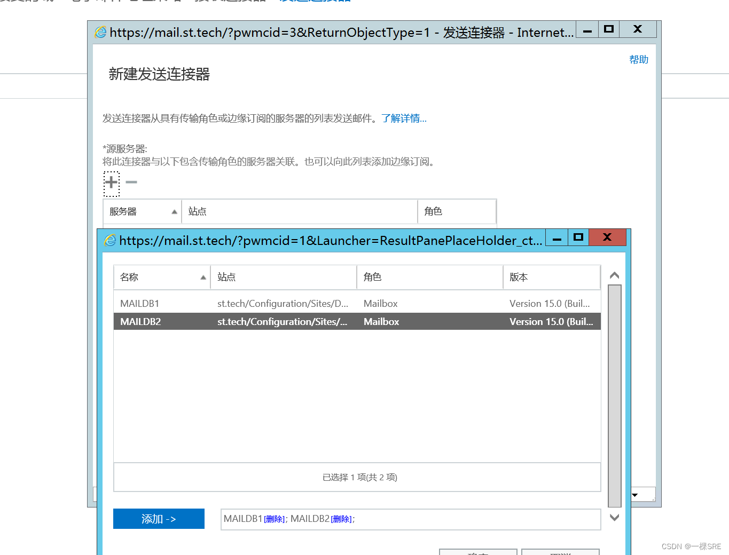The height and width of the screenshot is (555, 729).
Task: Maximize the new send connector window
Action: coord(608,29)
